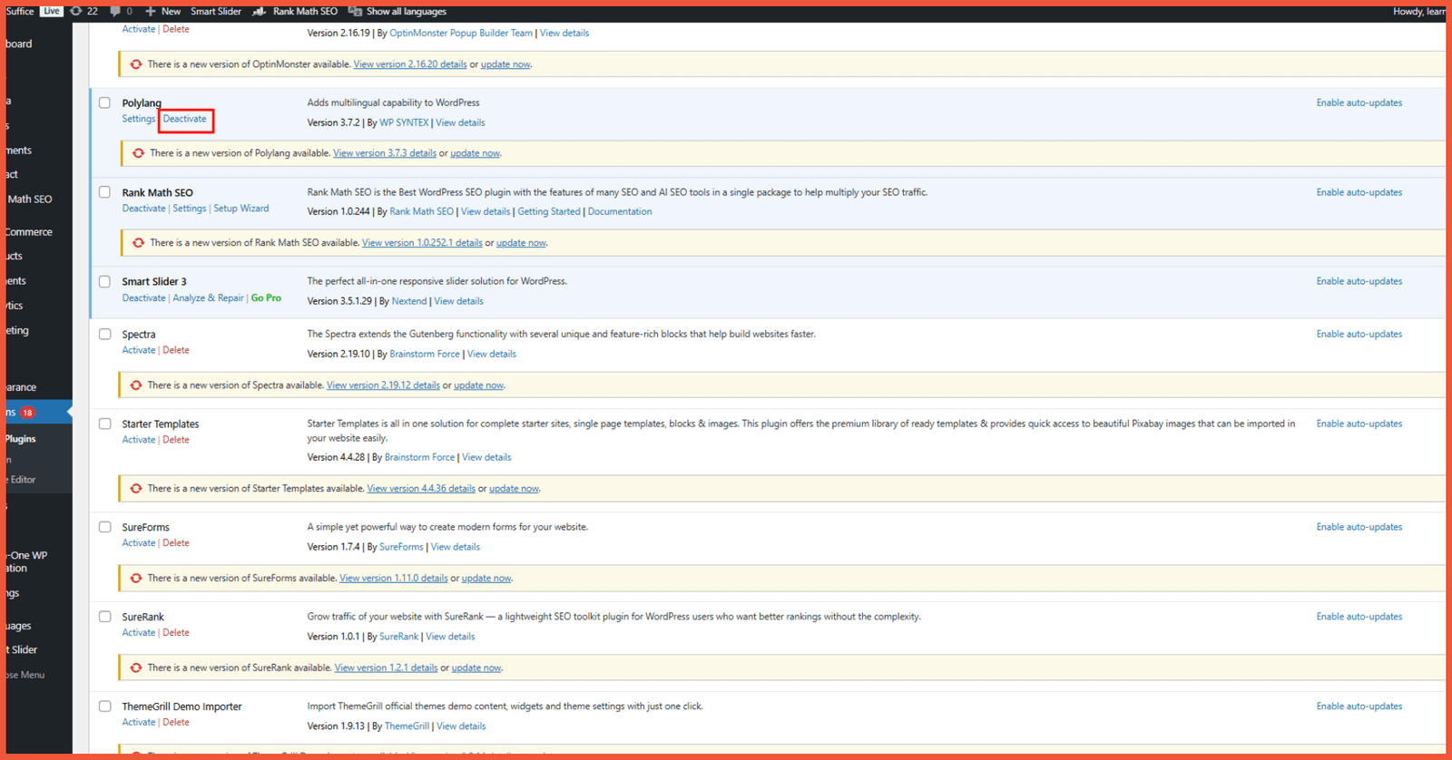Open the WP SYNTEX author link

click(404, 122)
